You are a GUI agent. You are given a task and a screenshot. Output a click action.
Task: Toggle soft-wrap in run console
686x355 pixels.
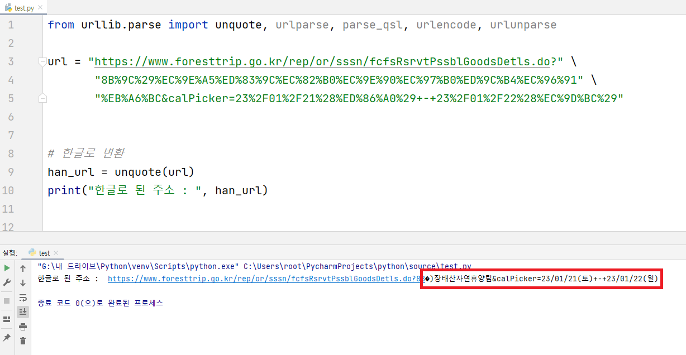[23, 298]
